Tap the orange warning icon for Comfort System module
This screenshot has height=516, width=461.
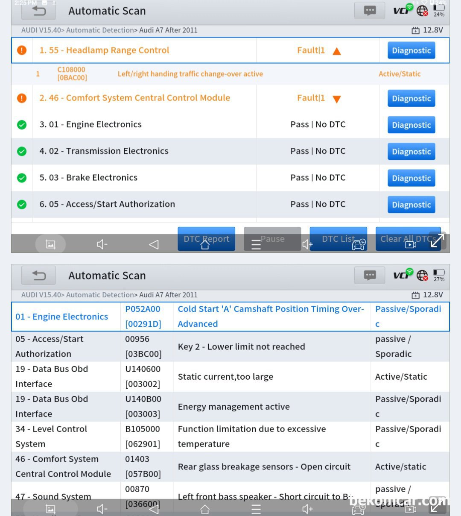tap(22, 98)
